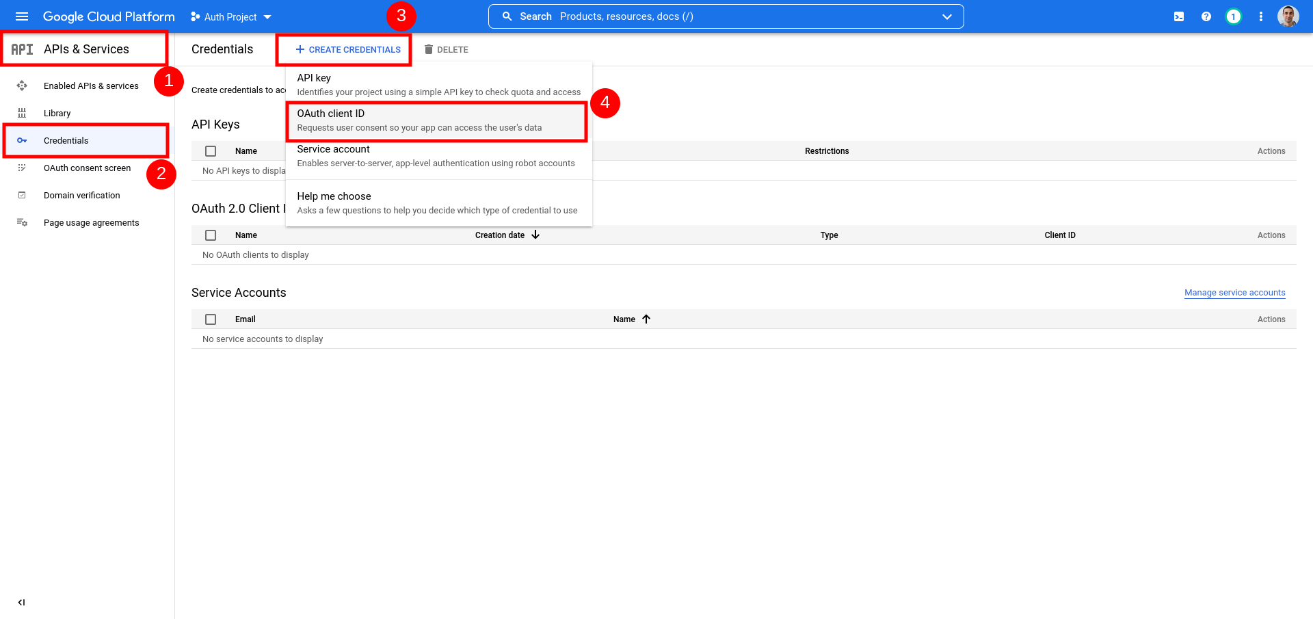Viewport: 1313px width, 619px height.
Task: Click the CREATE CREDENTIALS button
Action: tap(348, 49)
